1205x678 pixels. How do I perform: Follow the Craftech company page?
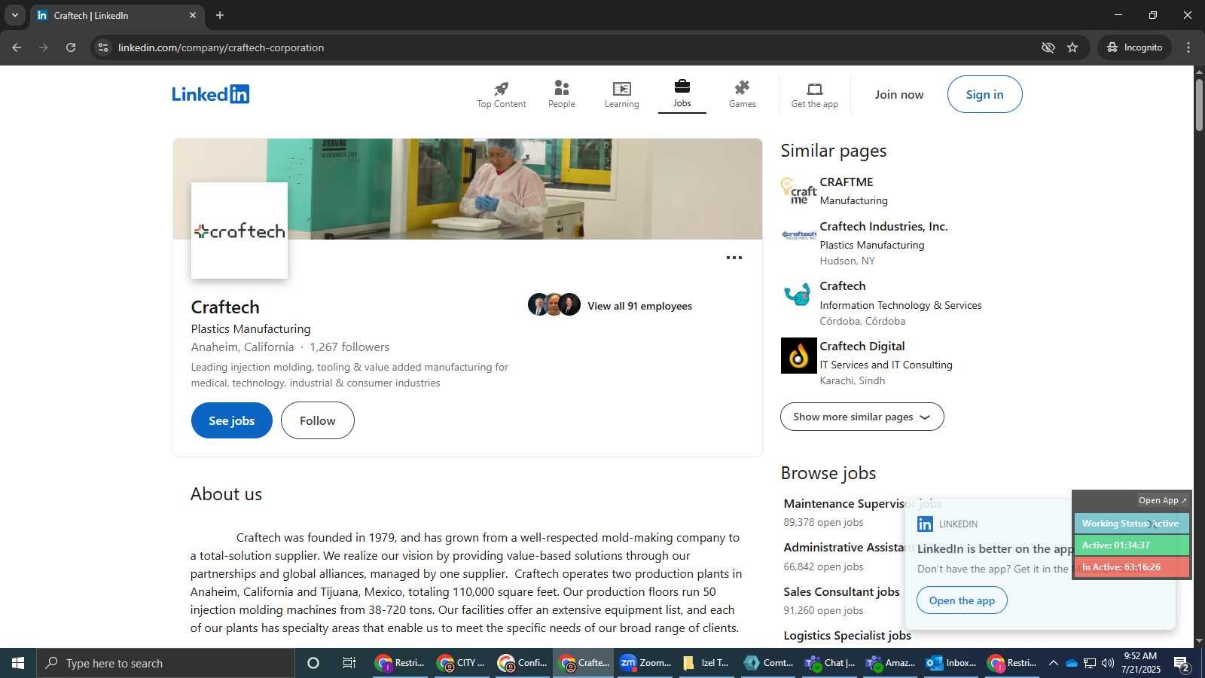coord(317,420)
